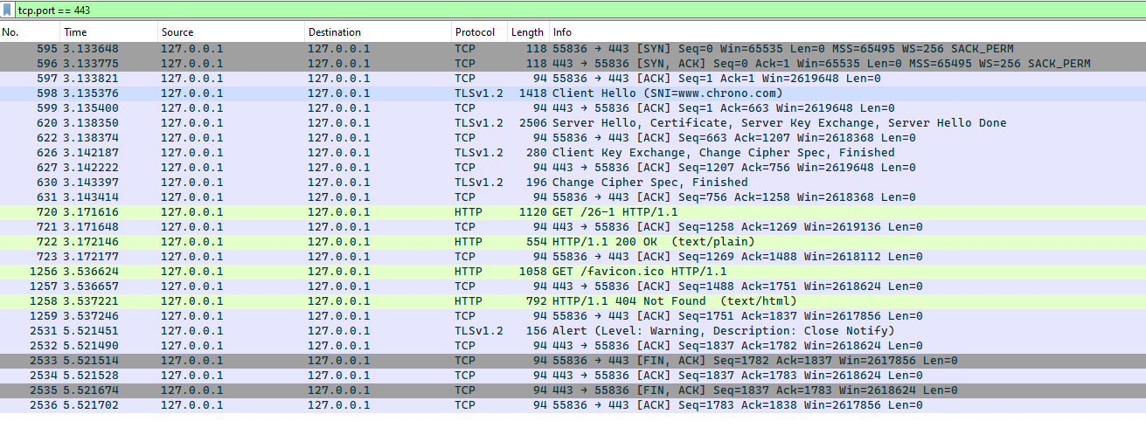This screenshot has width=1146, height=428.
Task: Click HTTP protocol cell of packet 1258
Action: [469, 301]
